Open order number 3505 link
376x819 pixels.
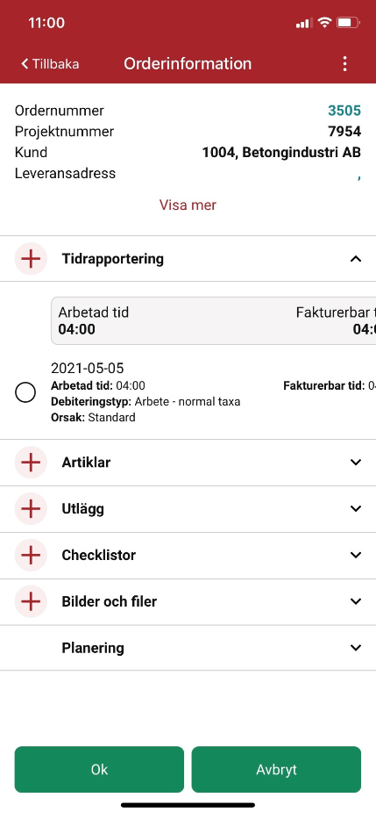344,111
